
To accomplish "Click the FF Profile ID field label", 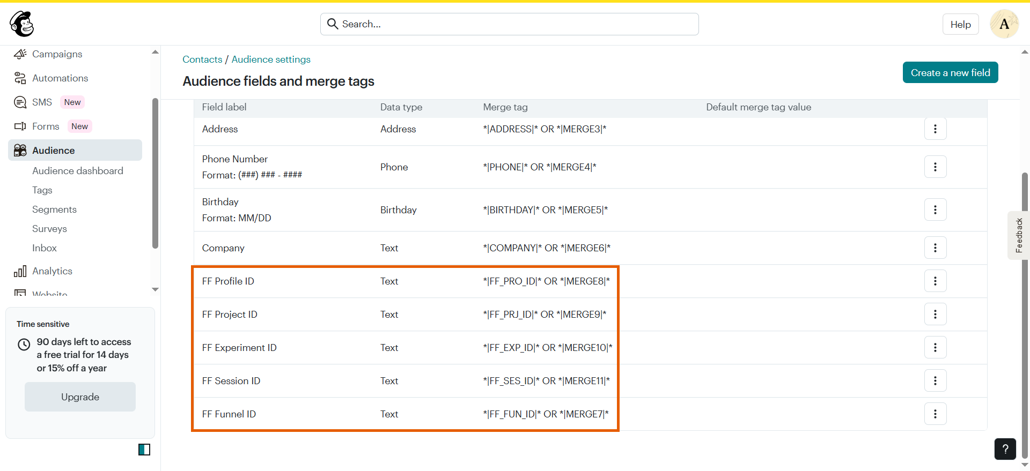I will pyautogui.click(x=228, y=281).
